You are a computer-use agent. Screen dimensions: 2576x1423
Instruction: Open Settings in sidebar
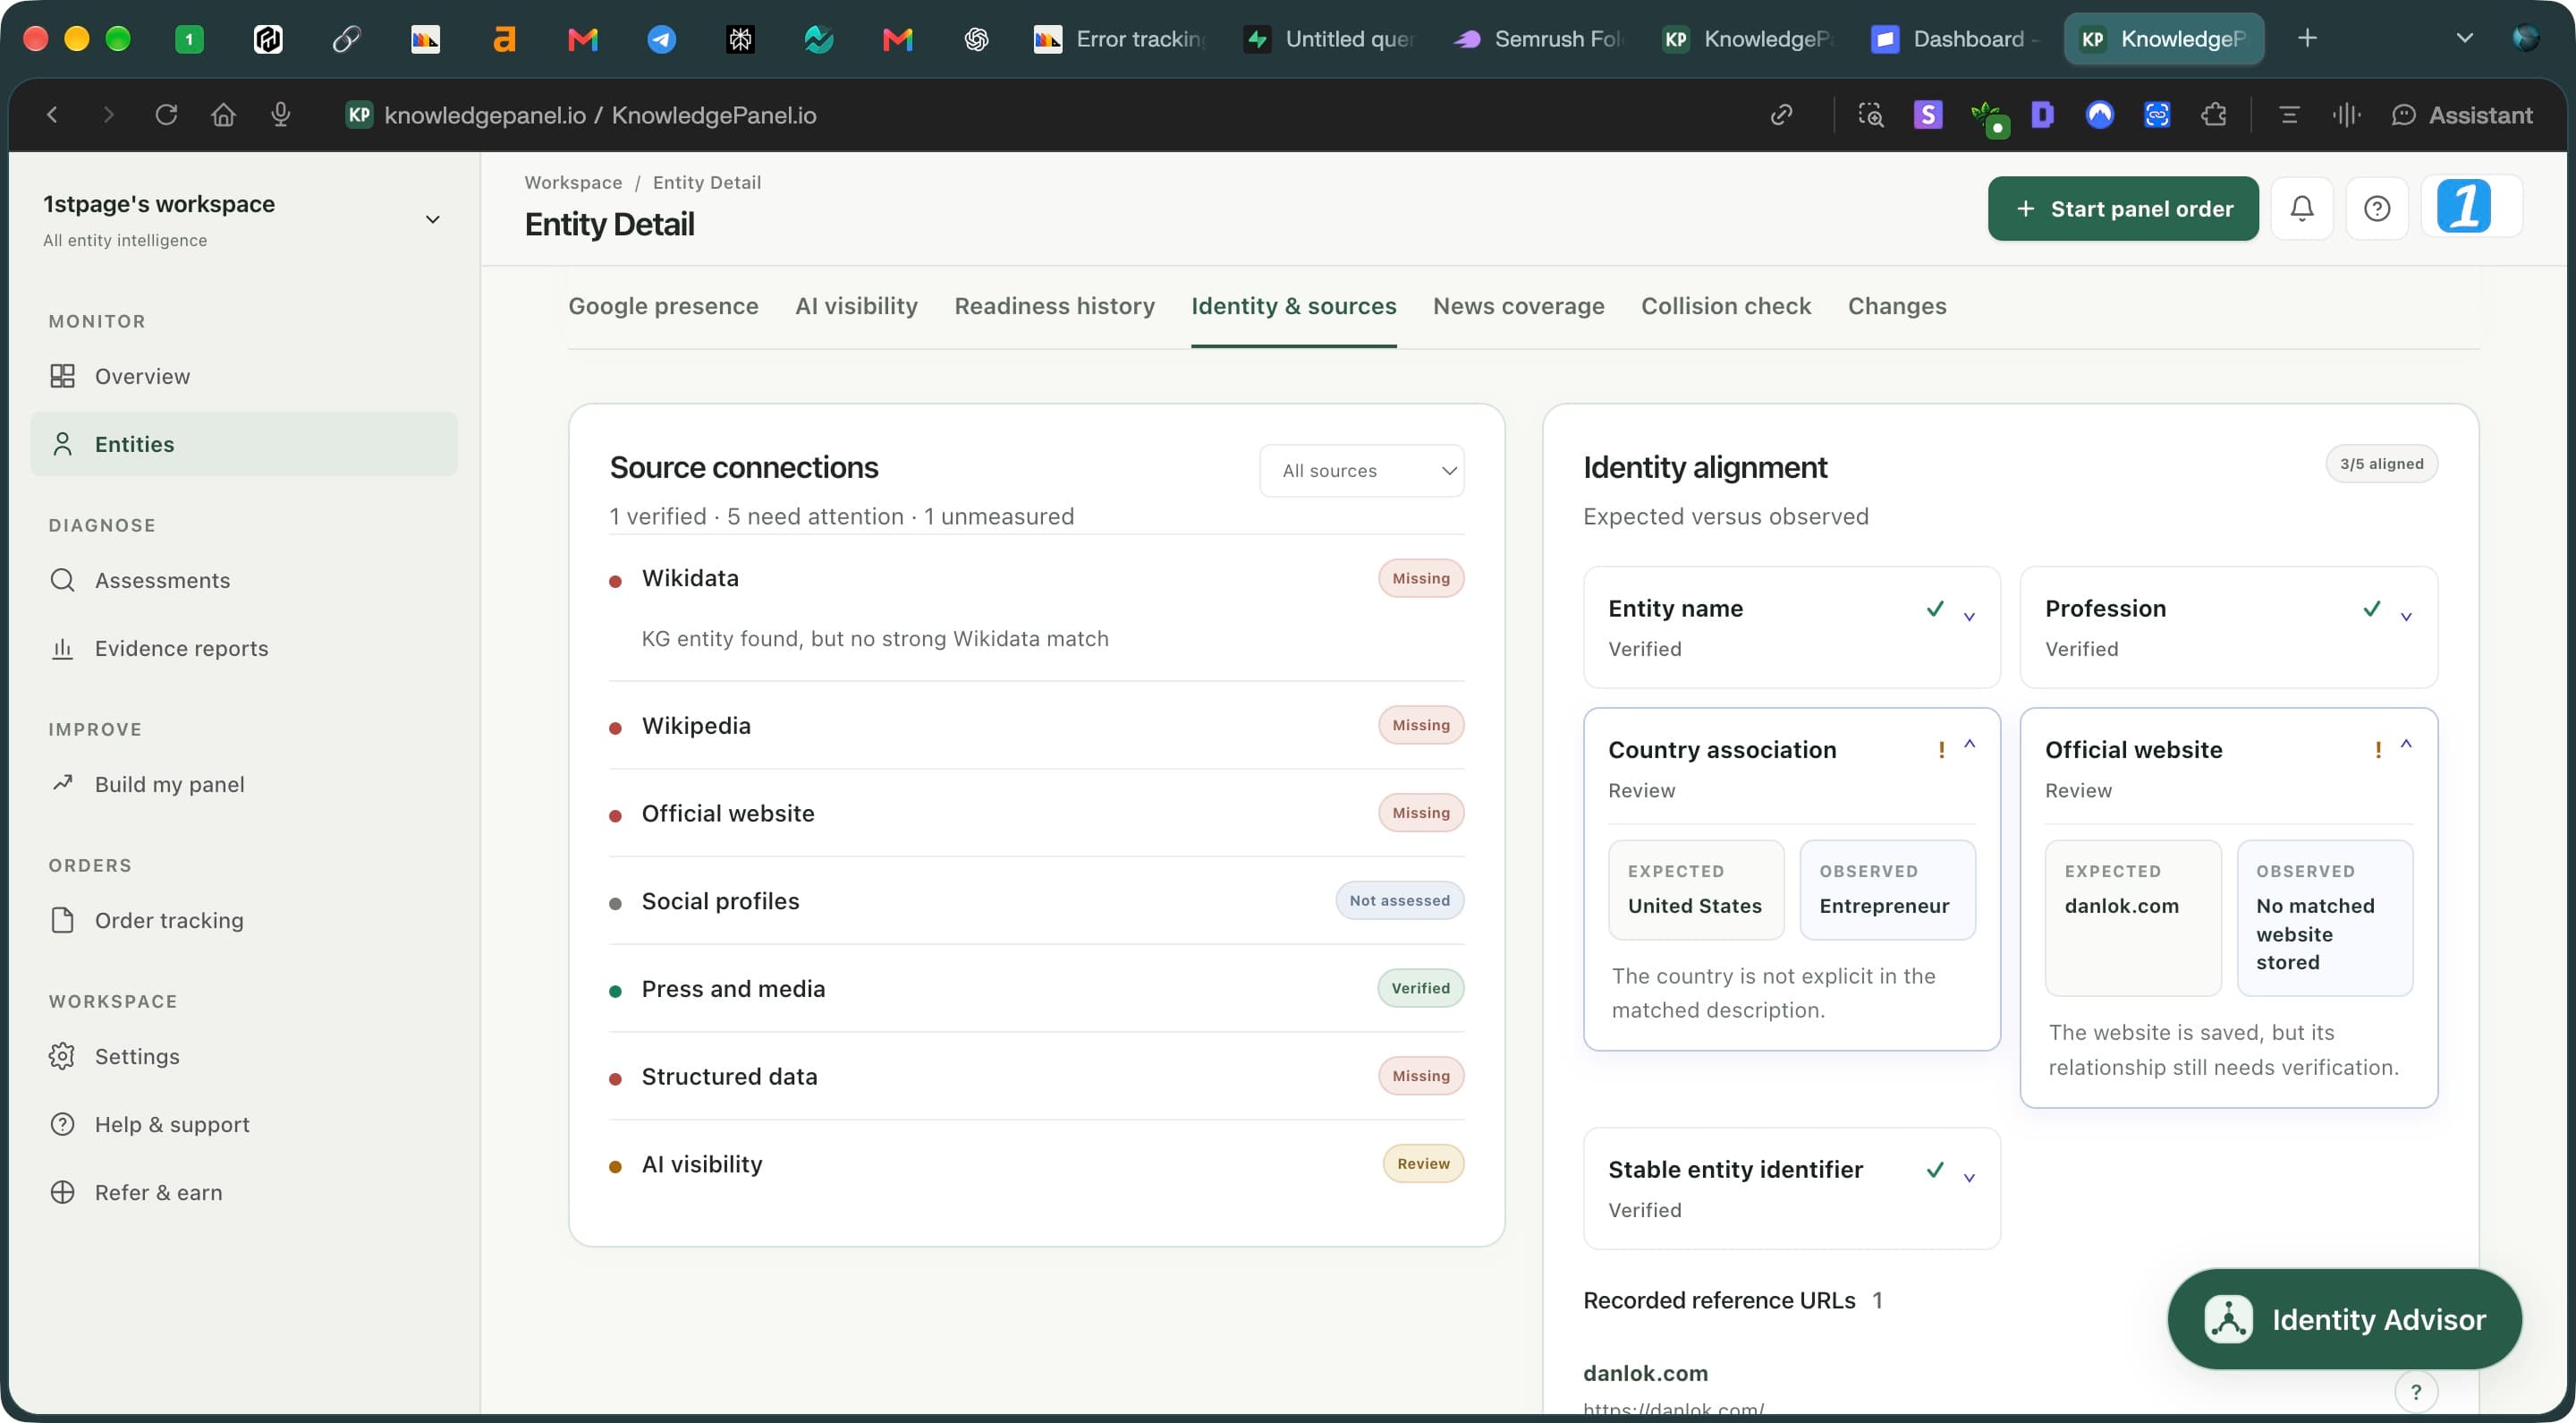pos(244,1057)
